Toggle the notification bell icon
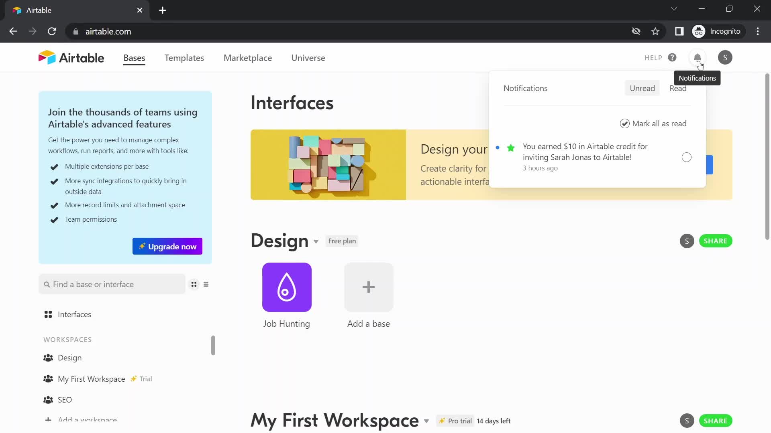Viewport: 771px width, 433px height. point(698,57)
